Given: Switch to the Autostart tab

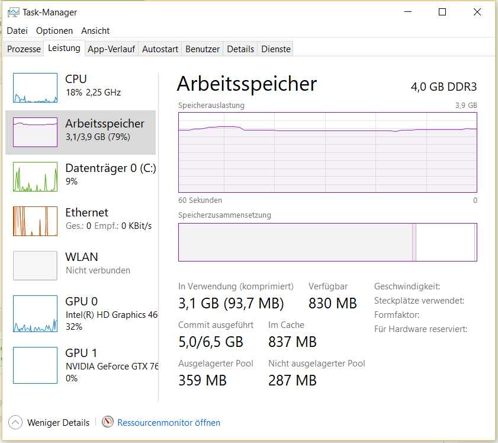Looking at the screenshot, I should pyautogui.click(x=160, y=49).
